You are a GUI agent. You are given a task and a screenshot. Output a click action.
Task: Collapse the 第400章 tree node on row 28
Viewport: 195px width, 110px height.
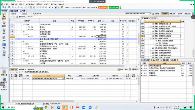(19, 39)
